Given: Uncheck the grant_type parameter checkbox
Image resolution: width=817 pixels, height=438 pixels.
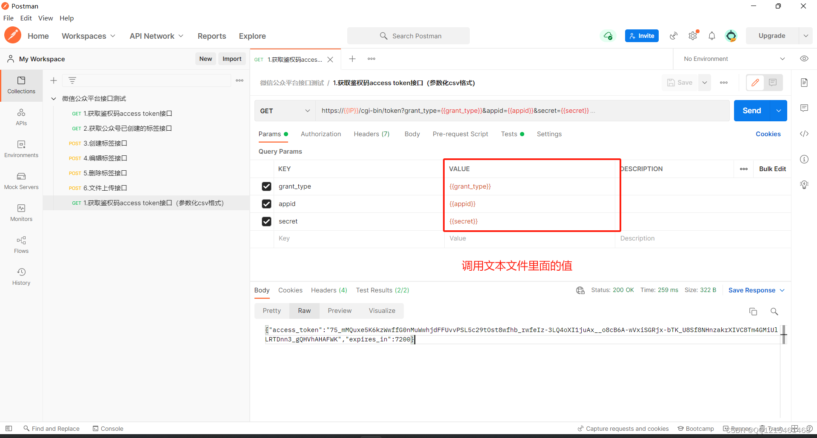Looking at the screenshot, I should (x=266, y=186).
